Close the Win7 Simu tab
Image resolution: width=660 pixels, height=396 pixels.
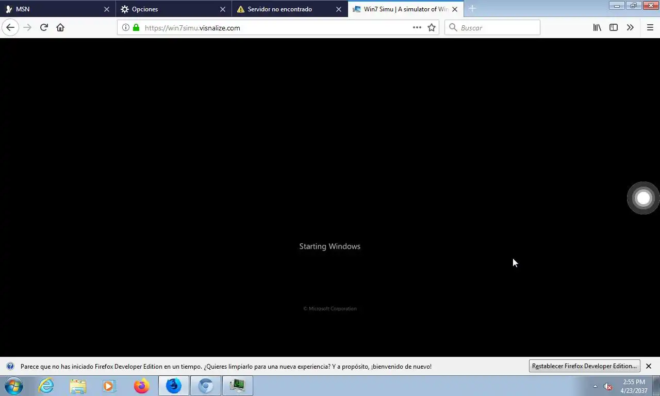455,9
